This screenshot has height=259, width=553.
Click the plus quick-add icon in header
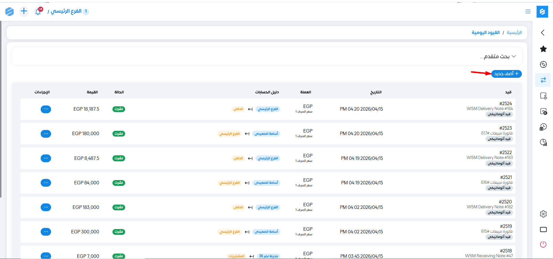(24, 11)
